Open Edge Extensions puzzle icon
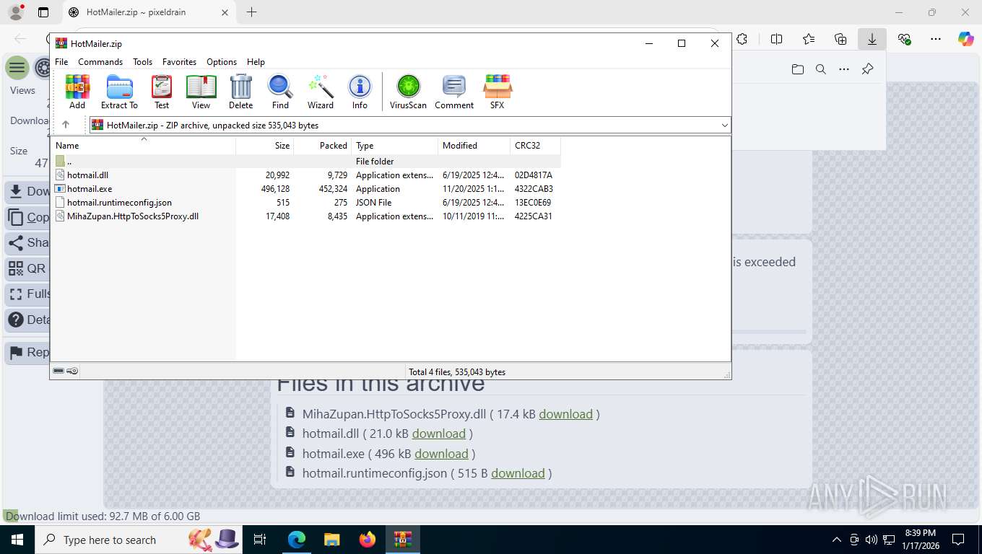This screenshot has height=554, width=982. (742, 39)
